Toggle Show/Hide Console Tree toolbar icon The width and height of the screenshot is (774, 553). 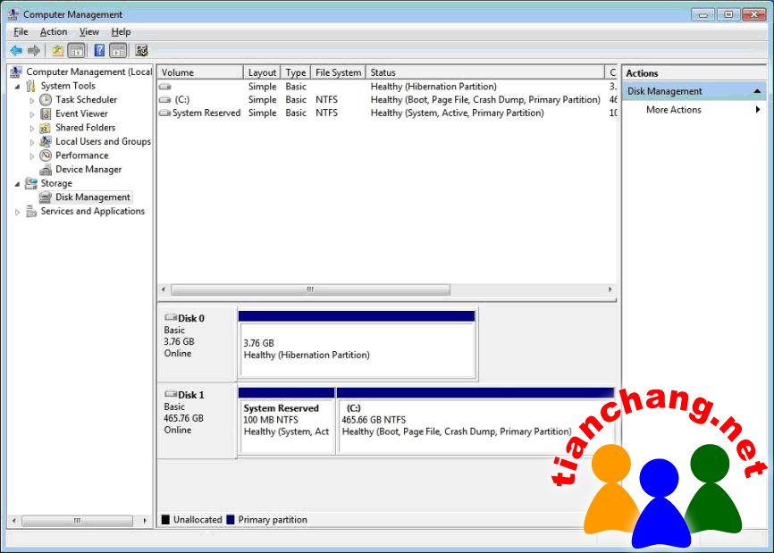tap(77, 50)
